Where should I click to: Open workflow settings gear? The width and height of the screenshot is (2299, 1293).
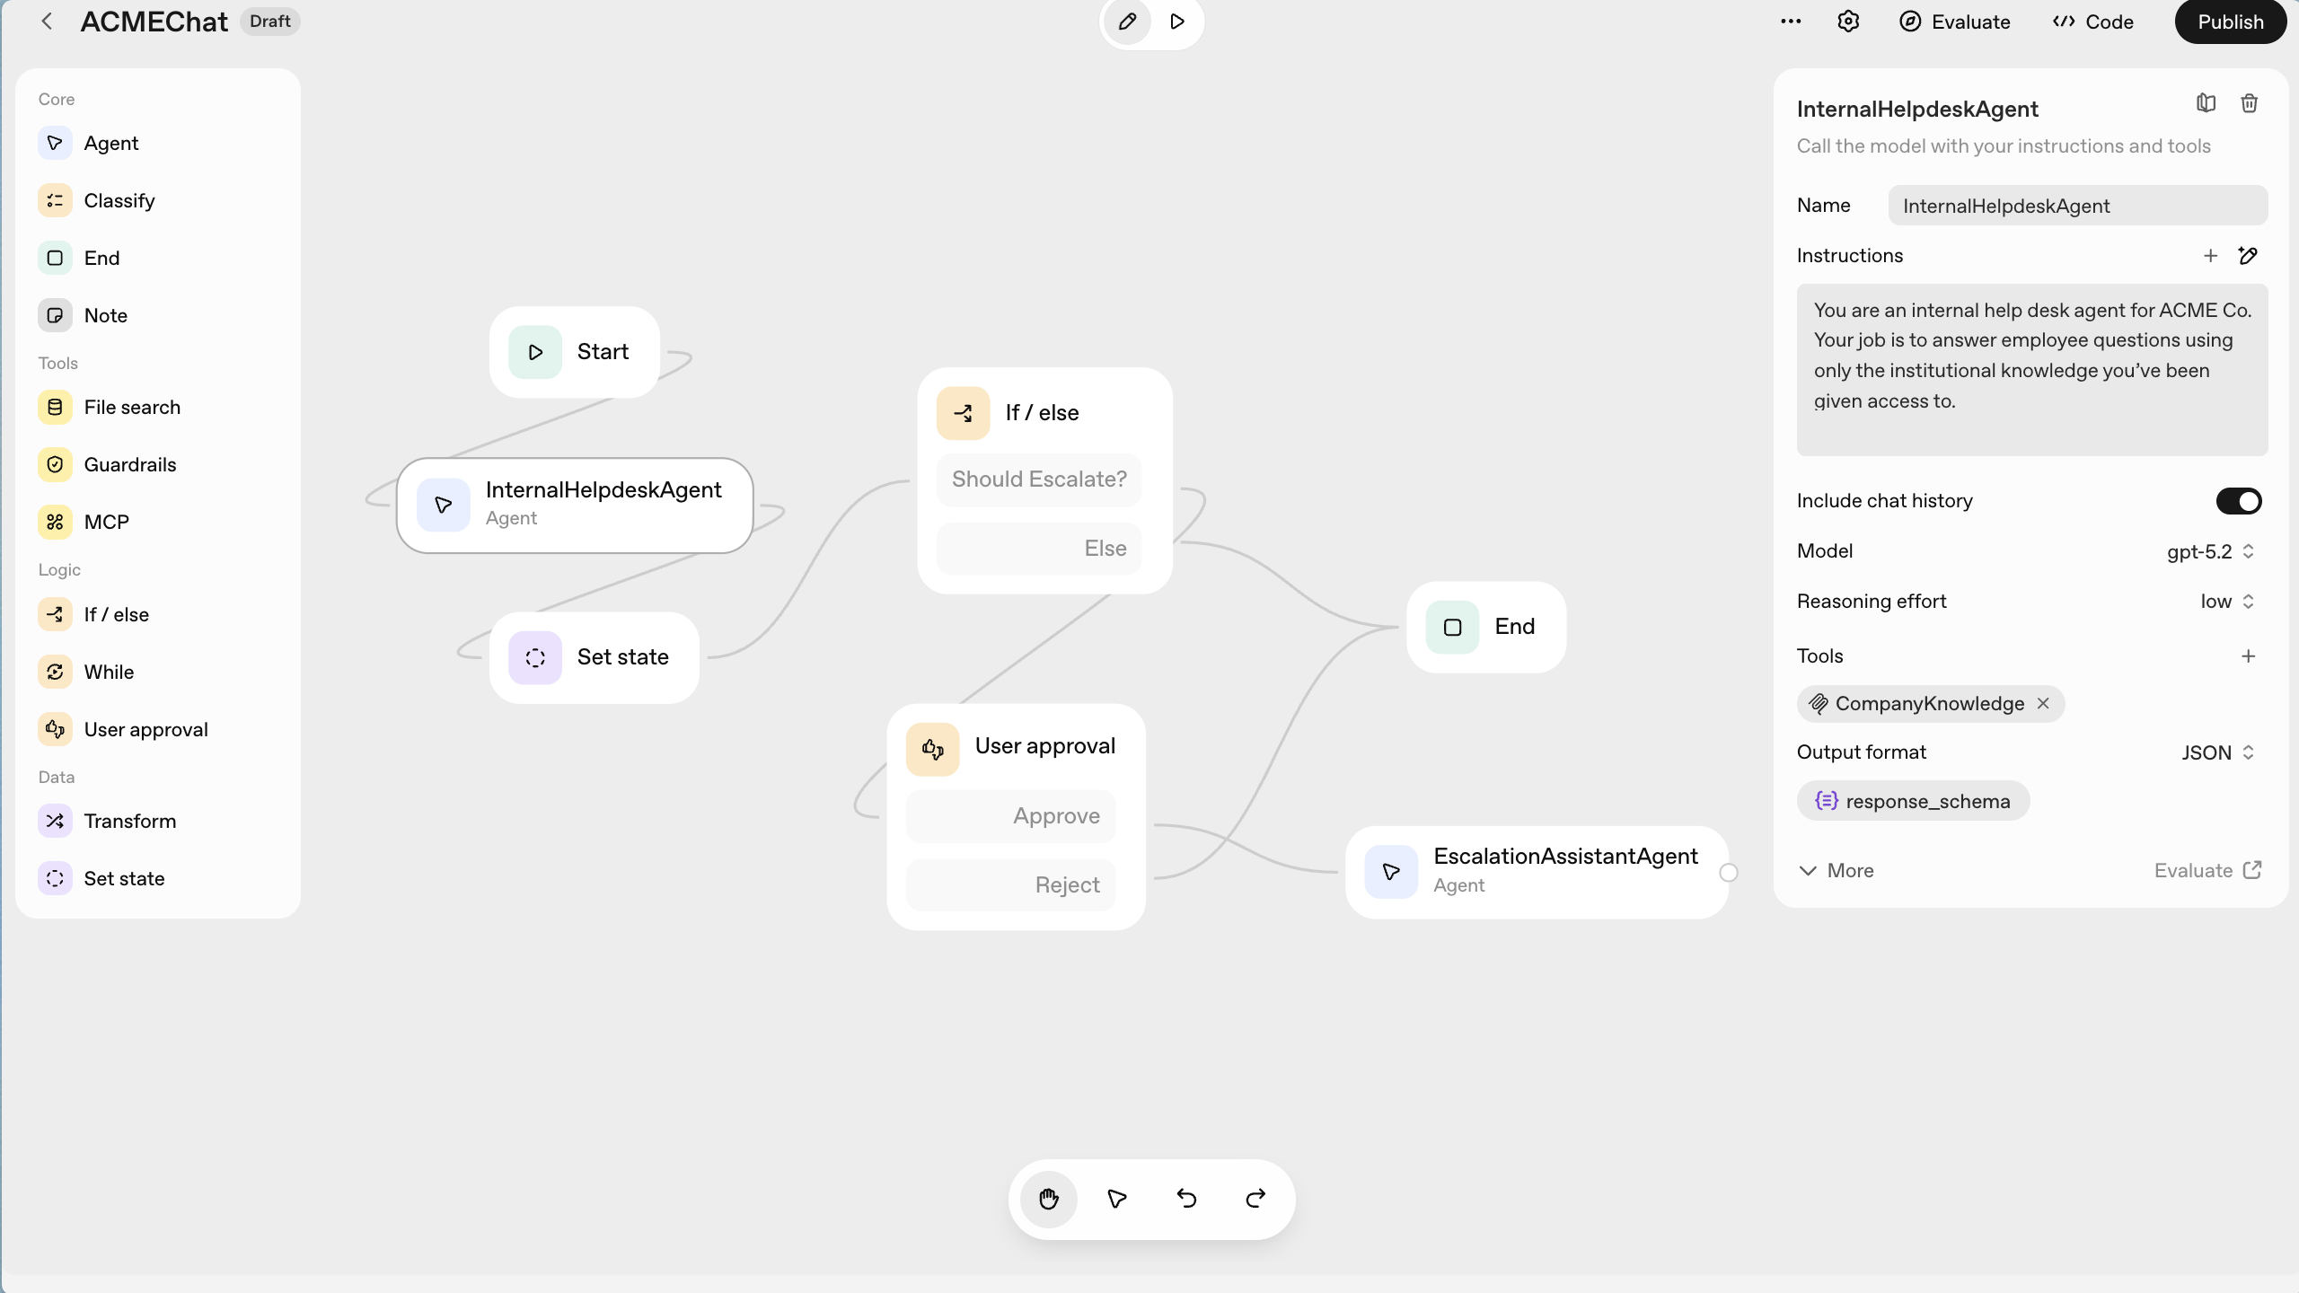click(1847, 21)
